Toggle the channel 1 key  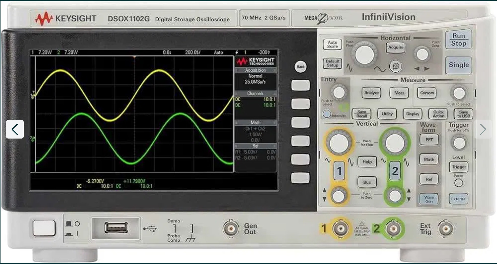[339, 171]
